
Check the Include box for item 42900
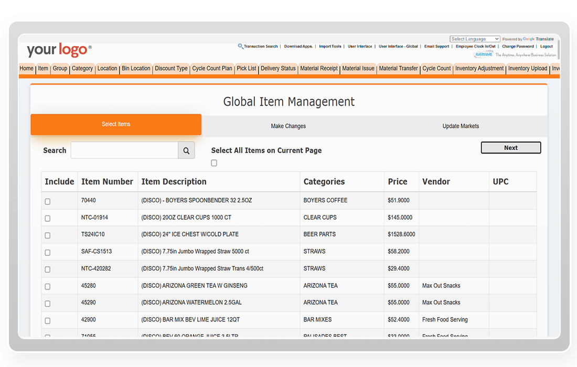(47, 321)
